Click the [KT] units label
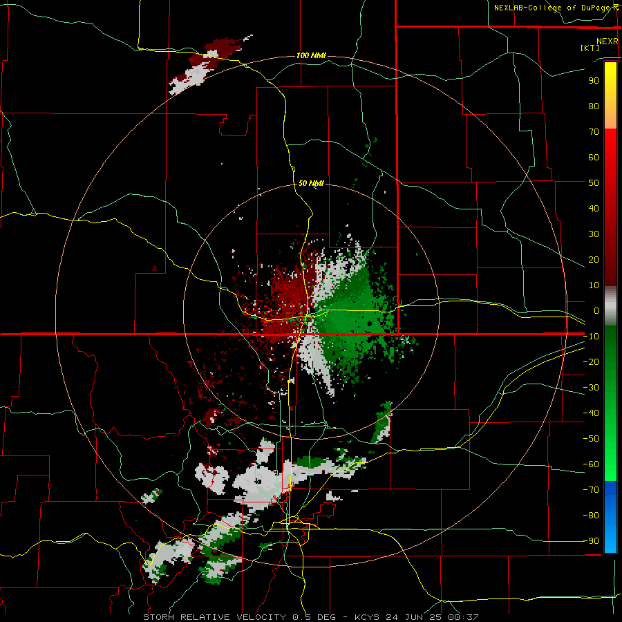Viewport: 622px width, 622px height. tap(590, 48)
